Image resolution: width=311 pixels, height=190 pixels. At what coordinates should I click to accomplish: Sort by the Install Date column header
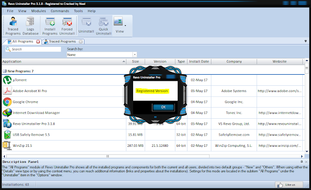(x=199, y=62)
